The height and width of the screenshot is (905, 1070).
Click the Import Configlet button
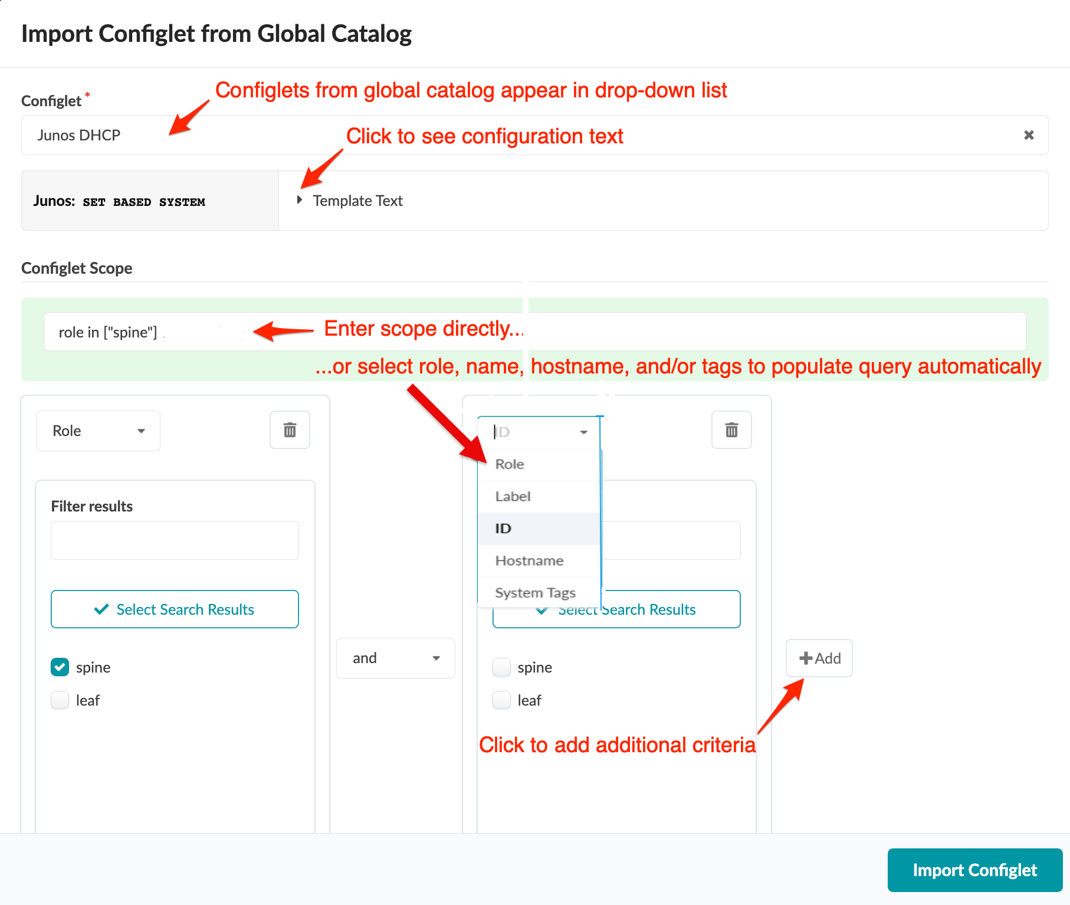pos(974,870)
